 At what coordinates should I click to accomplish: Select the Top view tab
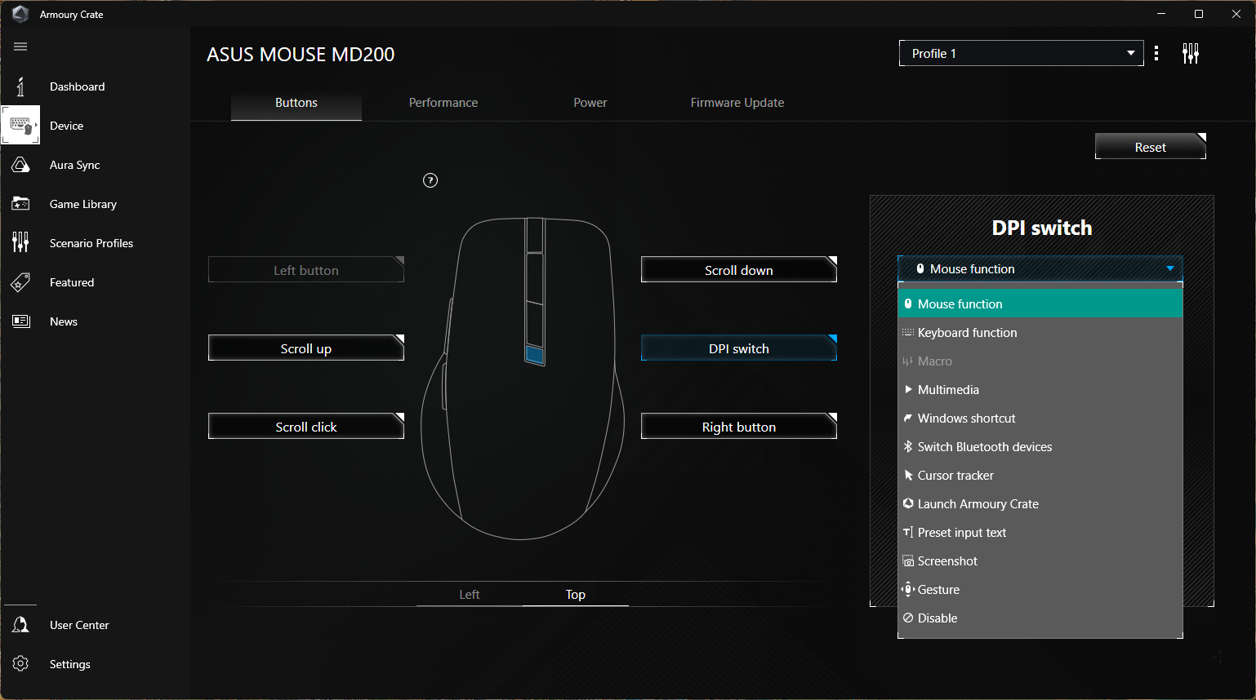pyautogui.click(x=576, y=594)
